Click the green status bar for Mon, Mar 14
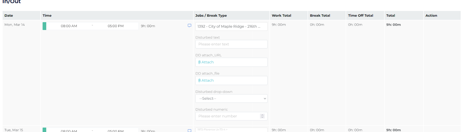Image resolution: width=463 pixels, height=132 pixels. tap(44, 26)
